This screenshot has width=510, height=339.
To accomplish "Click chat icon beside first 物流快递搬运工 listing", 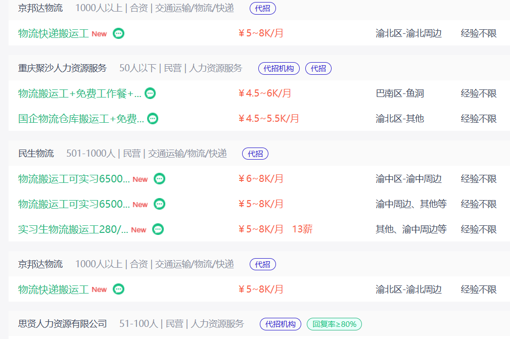I will (x=119, y=33).
